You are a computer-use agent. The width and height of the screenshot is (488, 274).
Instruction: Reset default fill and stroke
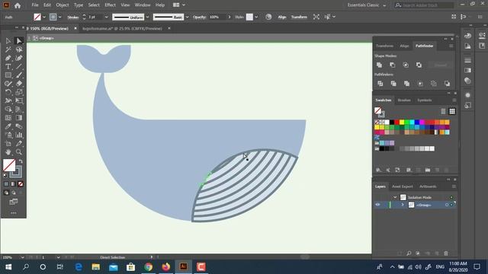tap(5, 176)
